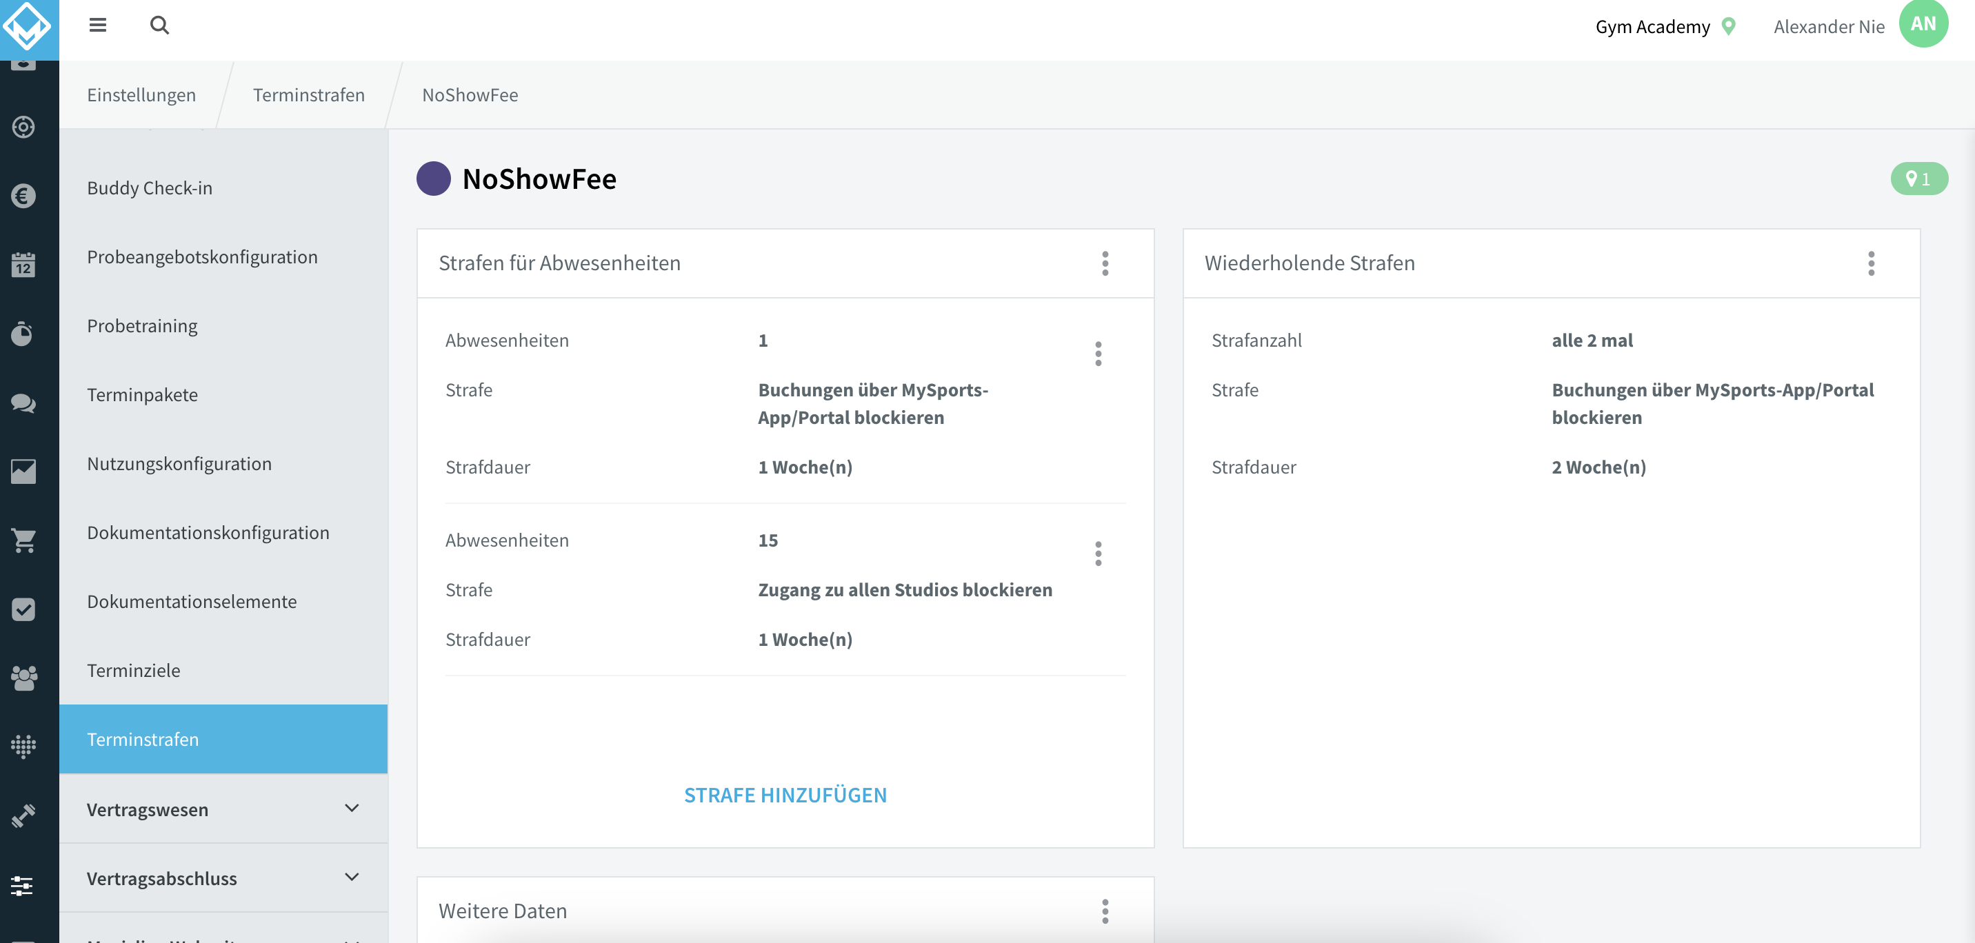
Task: Open the calendar icon in sidebar
Action: pos(23,265)
